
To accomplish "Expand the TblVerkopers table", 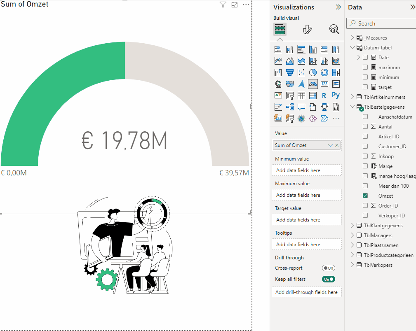I will tap(353, 265).
